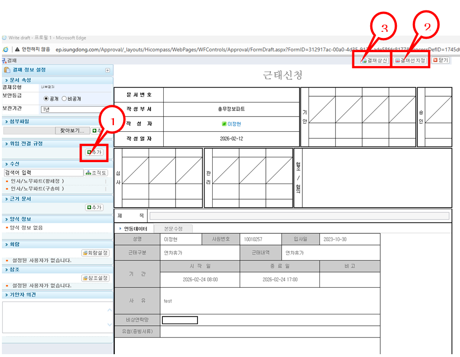Click the 비상연락망 input field
The height and width of the screenshot is (357, 460).
tap(179, 320)
